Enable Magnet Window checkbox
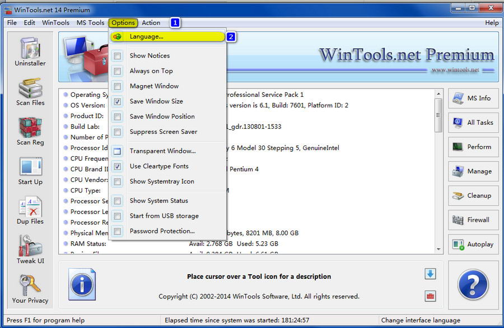This screenshot has height=328, width=504. (x=118, y=86)
